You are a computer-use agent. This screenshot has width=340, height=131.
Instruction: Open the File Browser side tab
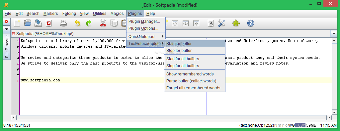coord(7,46)
